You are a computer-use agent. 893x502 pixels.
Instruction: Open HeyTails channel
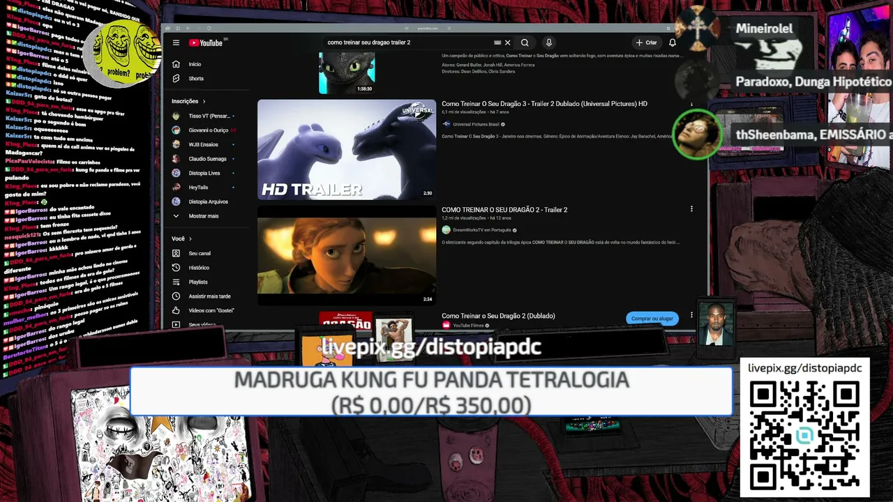tap(198, 188)
